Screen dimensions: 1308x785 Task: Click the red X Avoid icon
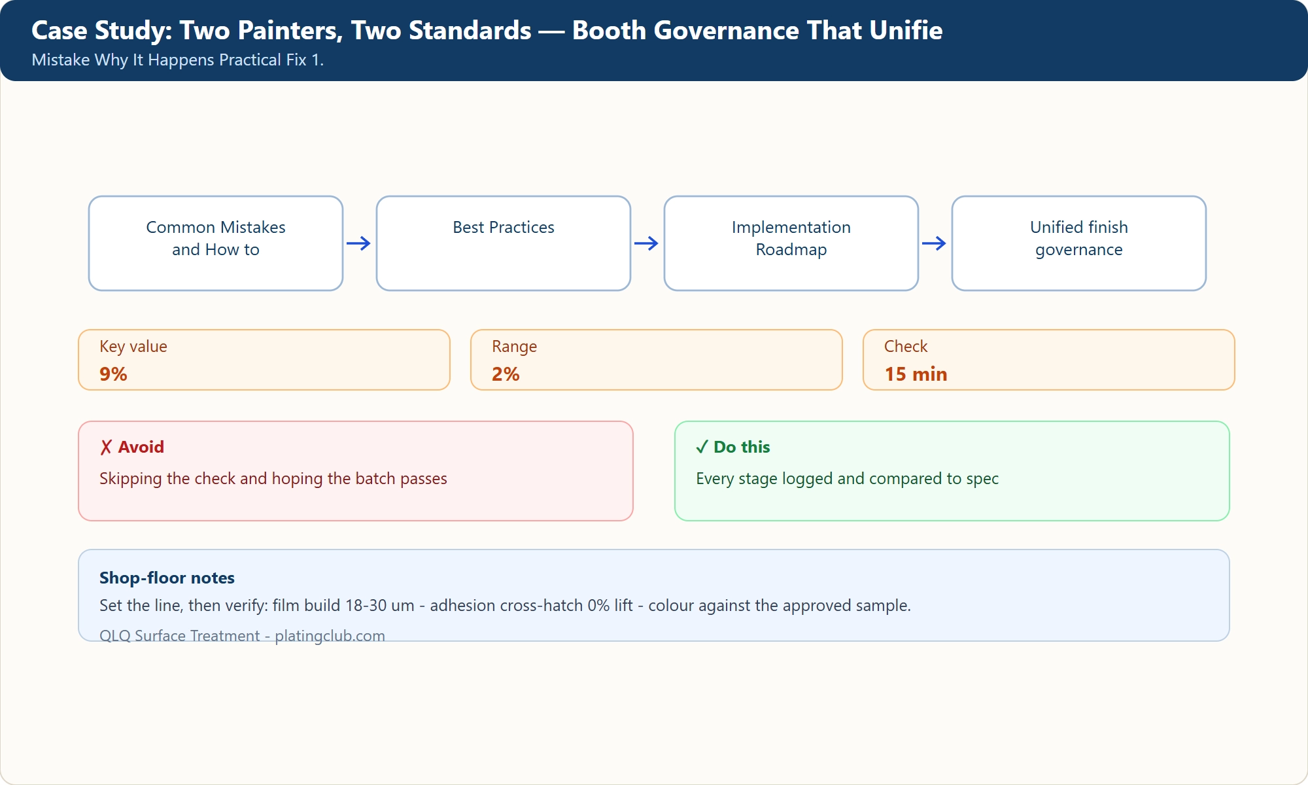[106, 447]
